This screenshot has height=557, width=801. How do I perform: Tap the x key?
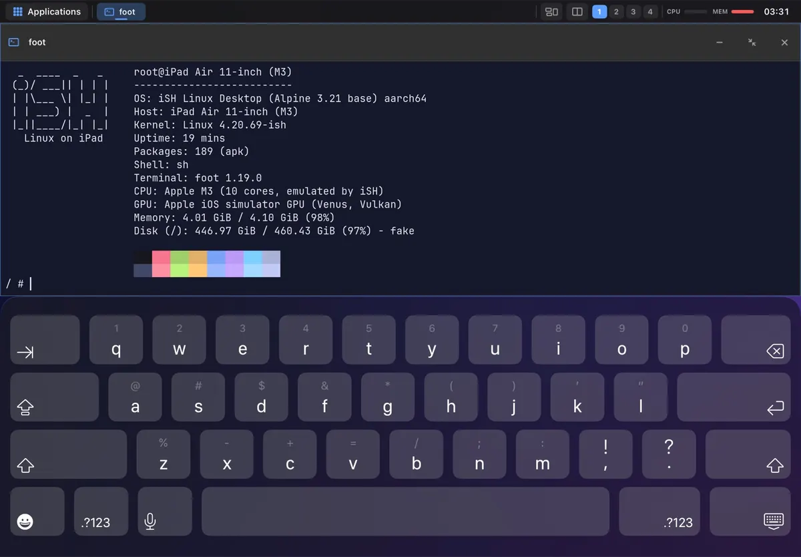tap(227, 454)
